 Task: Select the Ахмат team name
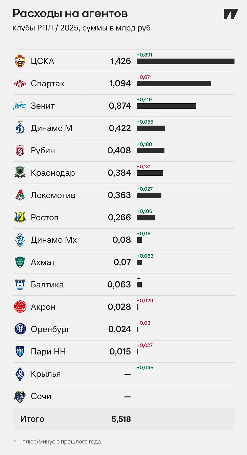pos(43,262)
